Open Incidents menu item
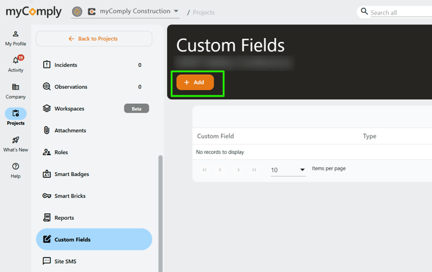 point(94,65)
